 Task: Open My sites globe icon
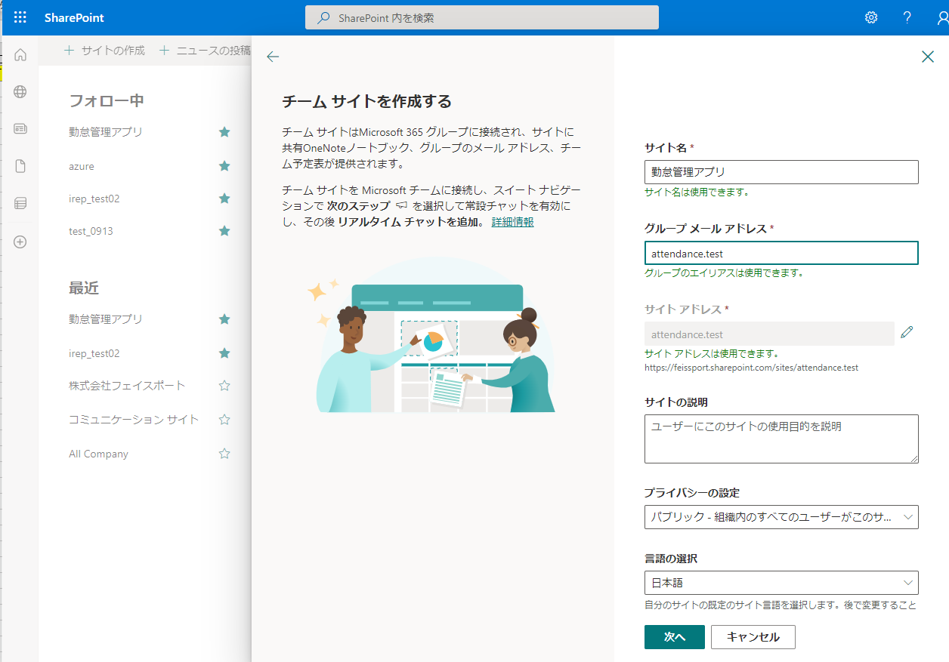pyautogui.click(x=20, y=92)
